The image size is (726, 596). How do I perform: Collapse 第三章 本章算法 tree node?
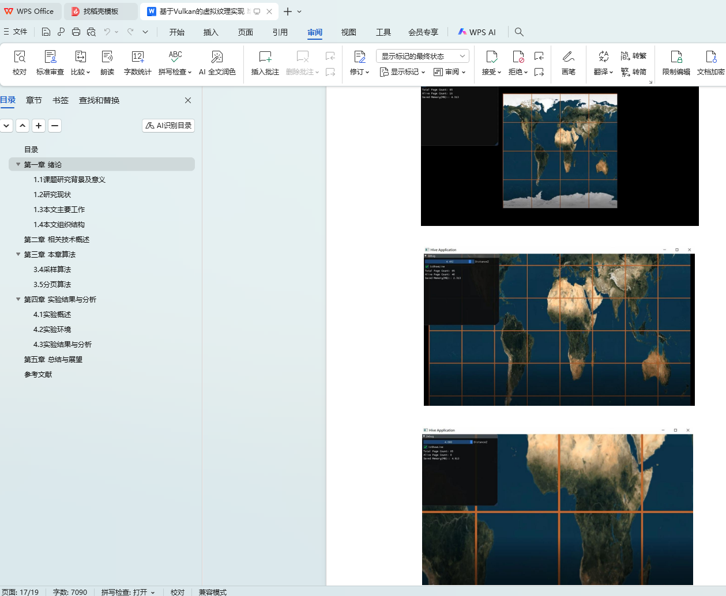18,254
